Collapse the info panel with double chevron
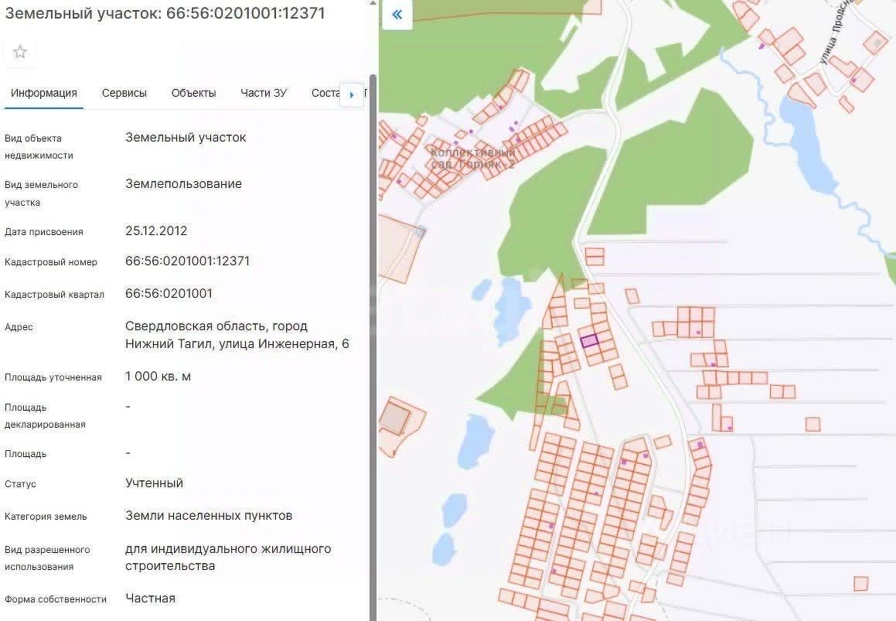The width and height of the screenshot is (896, 621). [x=397, y=15]
